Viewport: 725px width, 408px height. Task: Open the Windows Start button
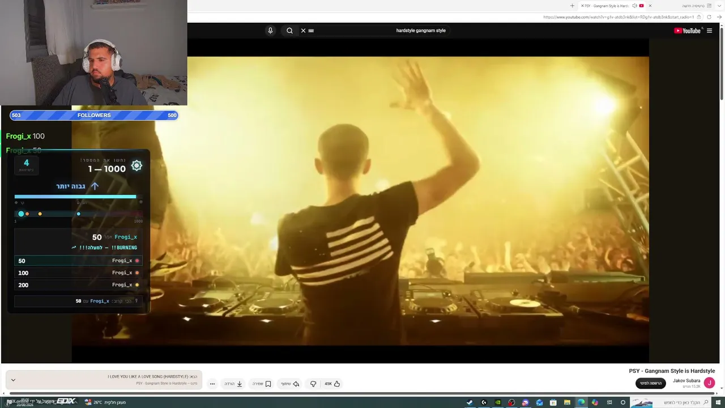coord(719,402)
